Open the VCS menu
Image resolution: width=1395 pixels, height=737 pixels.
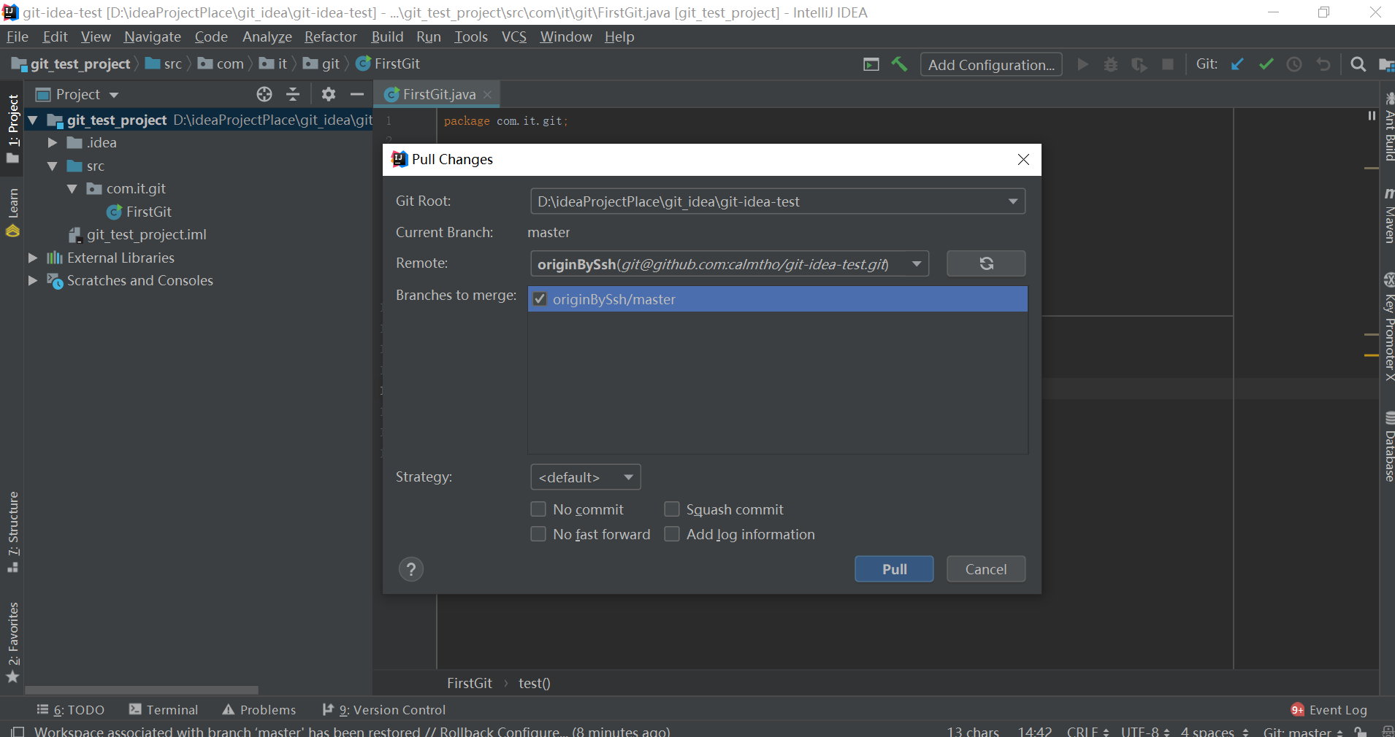coord(513,36)
